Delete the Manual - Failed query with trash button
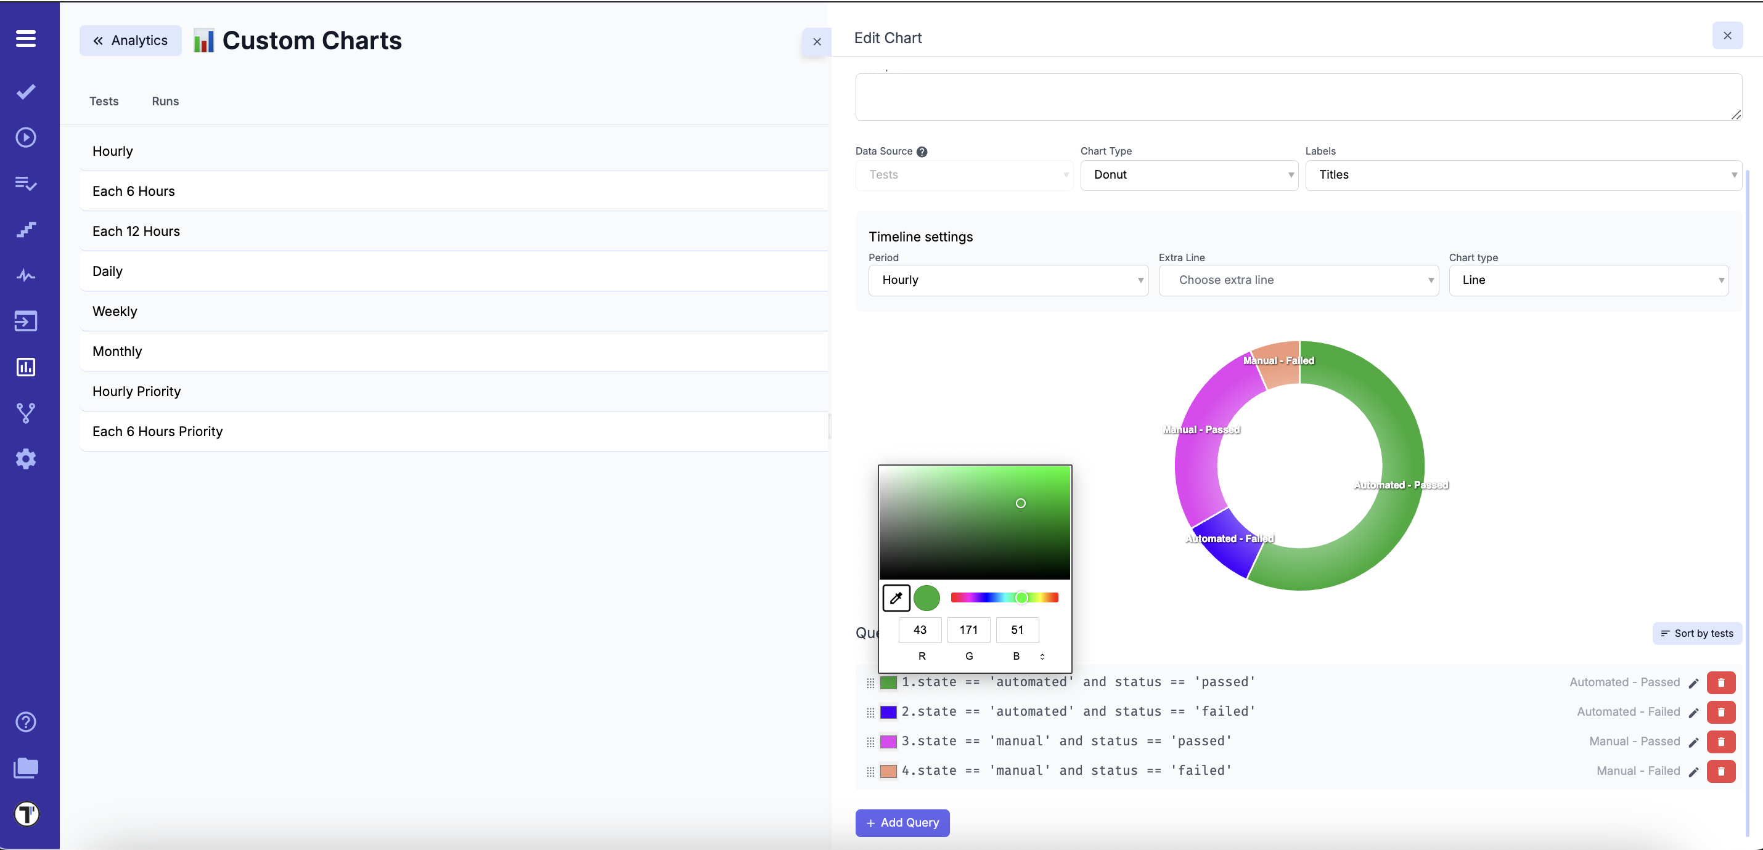 pyautogui.click(x=1721, y=771)
